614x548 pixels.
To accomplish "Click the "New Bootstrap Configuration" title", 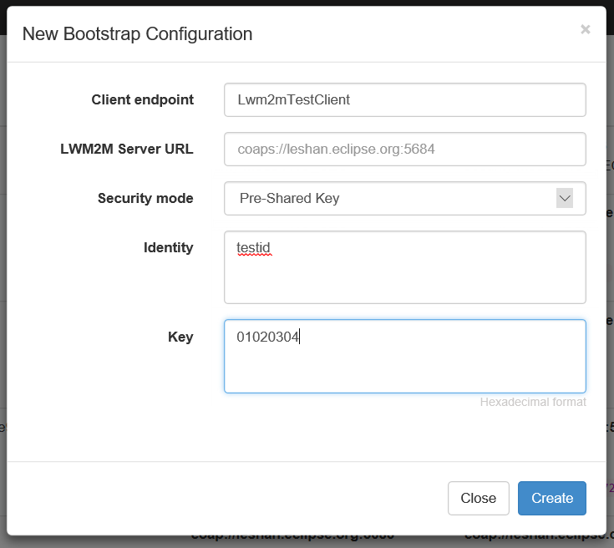I will pyautogui.click(x=137, y=34).
